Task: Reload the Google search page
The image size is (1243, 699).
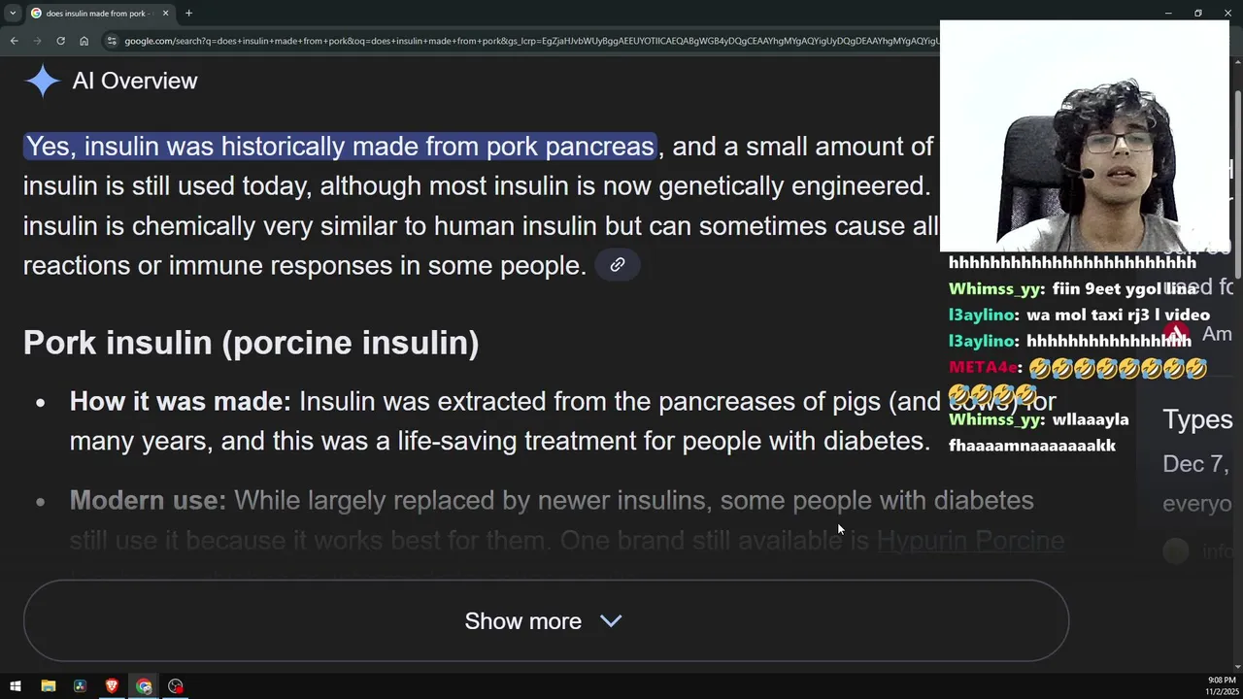Action: (60, 41)
